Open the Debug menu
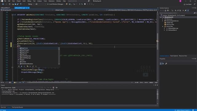The image size is (197, 111). pyautogui.click(x=29, y=1)
